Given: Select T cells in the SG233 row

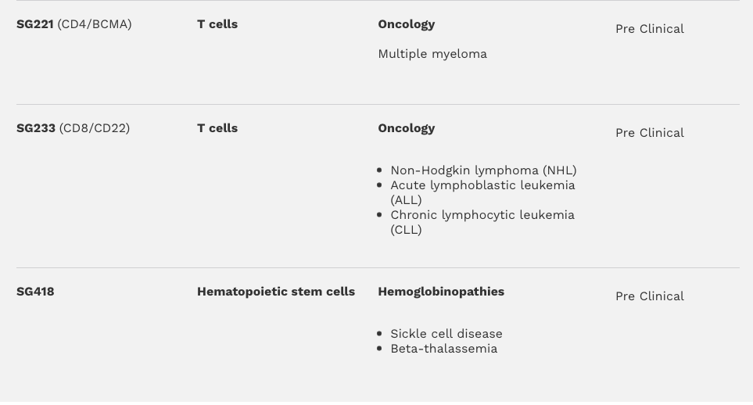Looking at the screenshot, I should coord(217,128).
